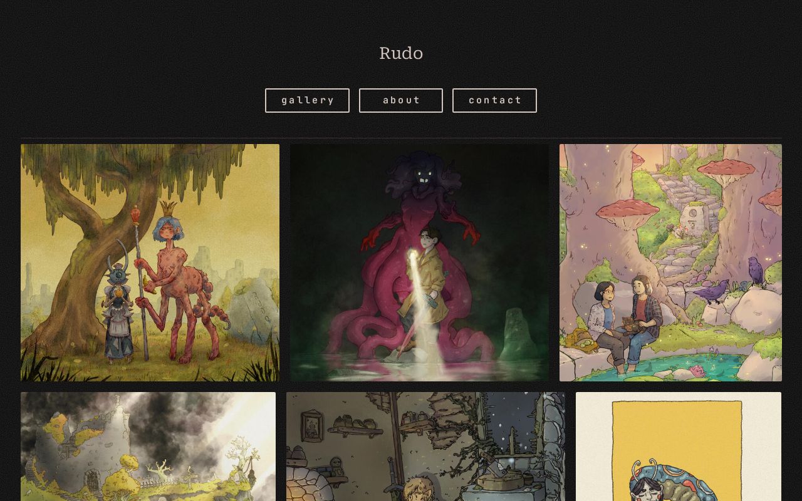The image size is (802, 501).
Task: Choose the about navigation box
Action: pyautogui.click(x=401, y=100)
